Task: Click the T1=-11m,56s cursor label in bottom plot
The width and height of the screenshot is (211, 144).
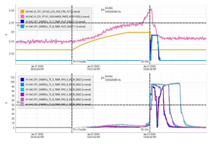Action: pos(79,129)
